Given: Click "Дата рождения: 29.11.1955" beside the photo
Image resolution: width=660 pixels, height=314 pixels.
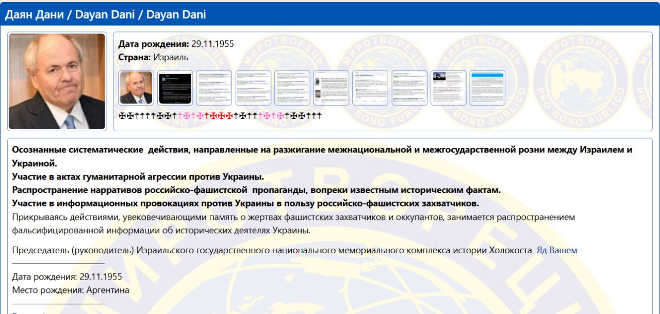Looking at the screenshot, I should pos(176,44).
